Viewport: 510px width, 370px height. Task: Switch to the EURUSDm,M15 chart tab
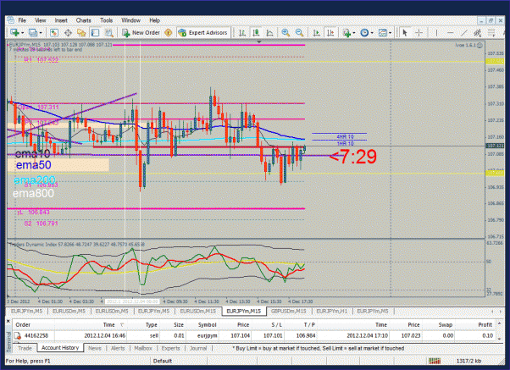click(197, 311)
